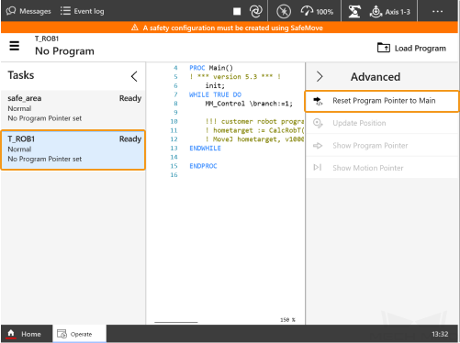The image size is (460, 343).
Task: Click Reset Program Pointer to Main
Action: click(x=382, y=101)
